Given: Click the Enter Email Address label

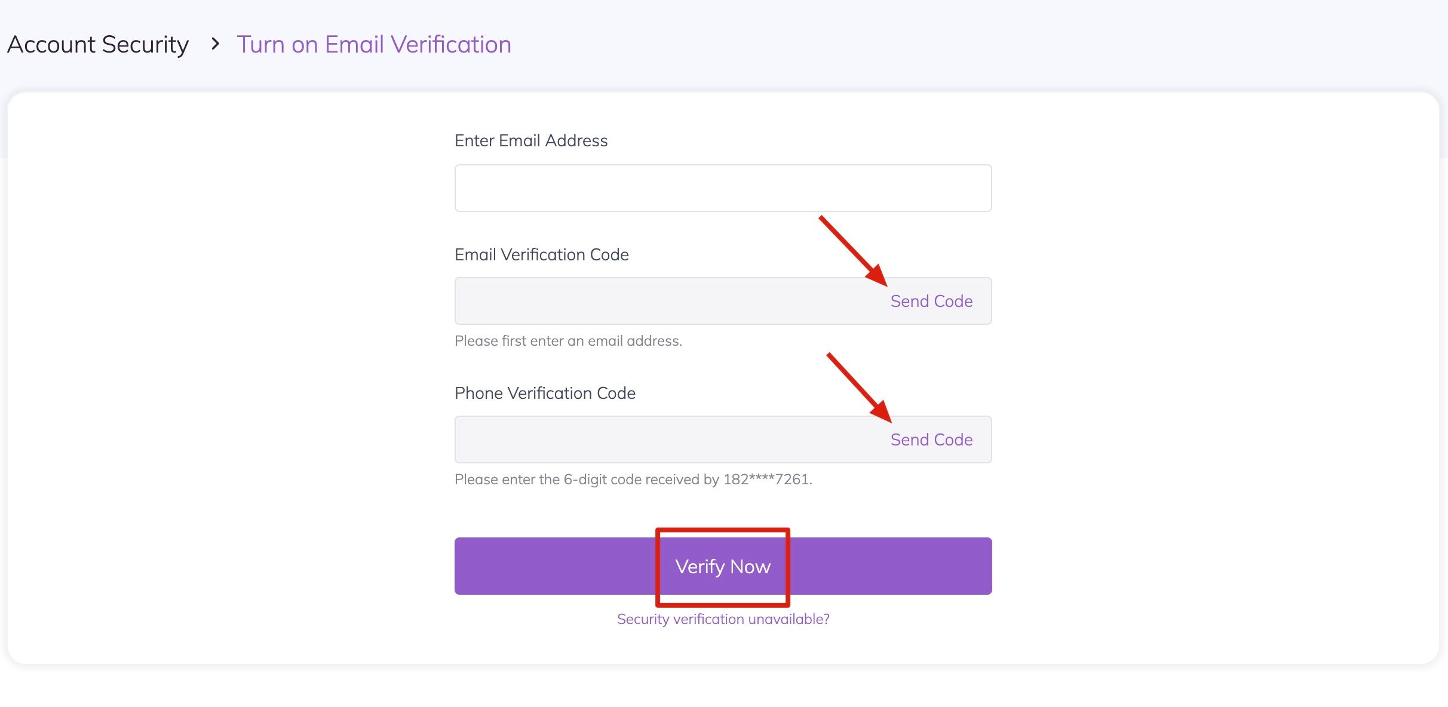Looking at the screenshot, I should click(531, 141).
